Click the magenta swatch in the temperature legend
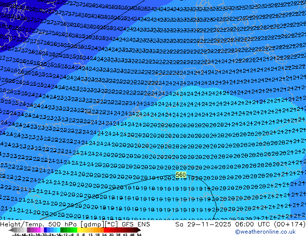306x236 pixels. 39,230
